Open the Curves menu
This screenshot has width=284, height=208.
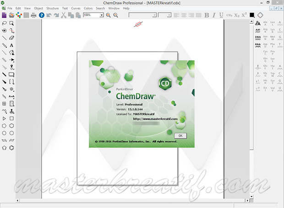76,8
